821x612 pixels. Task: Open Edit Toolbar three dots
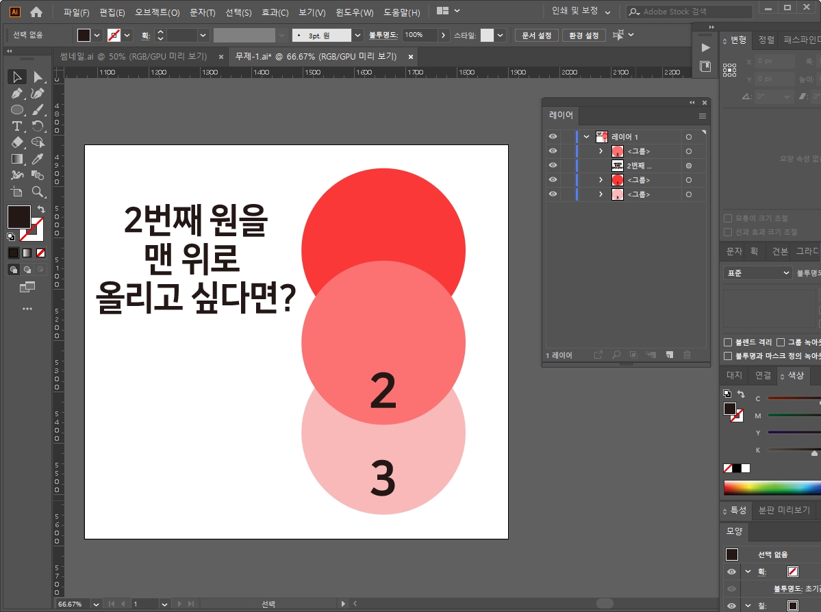27,309
